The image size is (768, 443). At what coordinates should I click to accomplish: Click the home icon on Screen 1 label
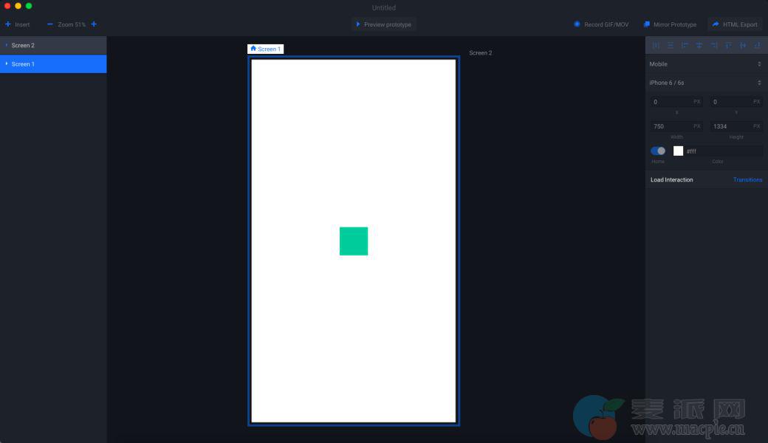pyautogui.click(x=253, y=49)
